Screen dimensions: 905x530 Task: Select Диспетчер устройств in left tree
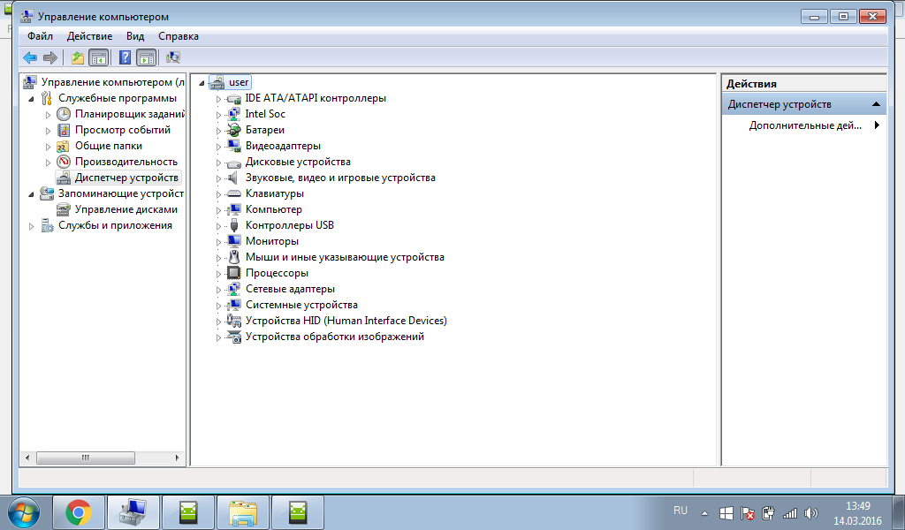(126, 178)
